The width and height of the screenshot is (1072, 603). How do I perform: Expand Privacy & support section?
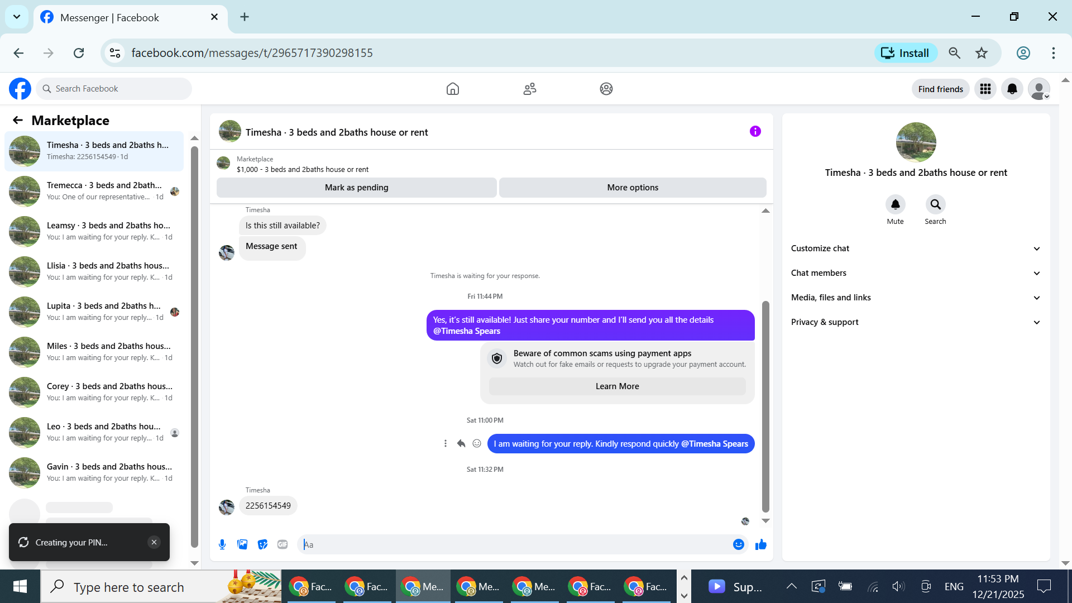(x=916, y=322)
